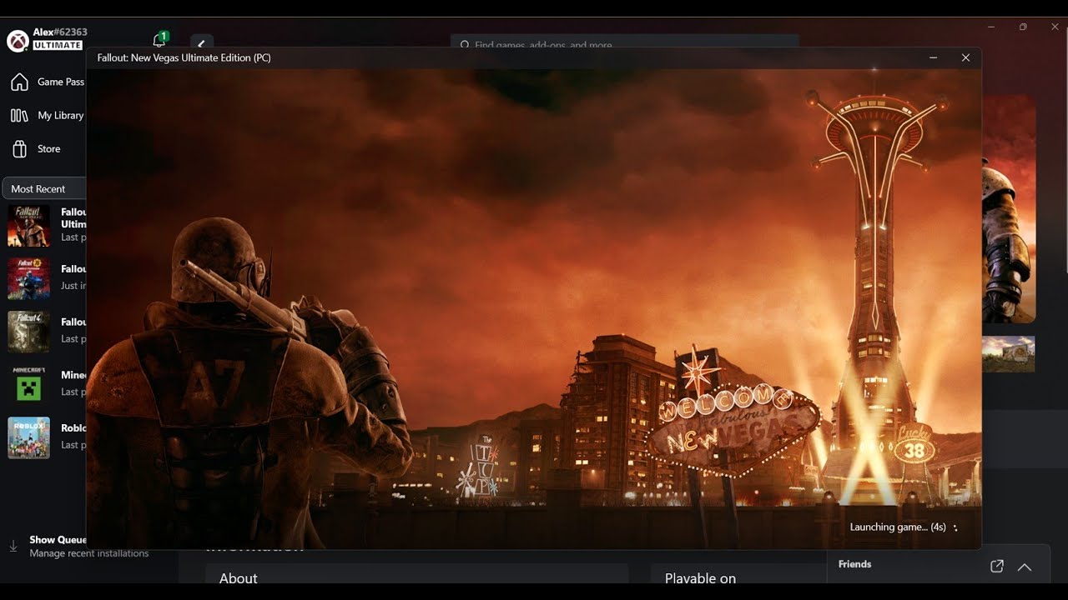Go back with the back arrow button
This screenshot has width=1068, height=600.
click(x=201, y=42)
